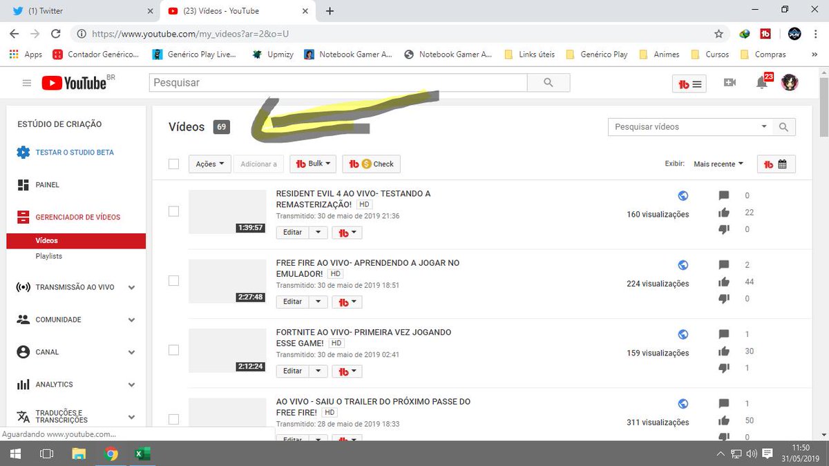Image resolution: width=829 pixels, height=466 pixels.
Task: Click the video search magnifier in Pesquisar vídeos
Action: coord(783,127)
